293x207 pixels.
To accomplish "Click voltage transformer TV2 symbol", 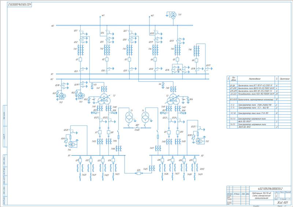I will click(x=62, y=96).
